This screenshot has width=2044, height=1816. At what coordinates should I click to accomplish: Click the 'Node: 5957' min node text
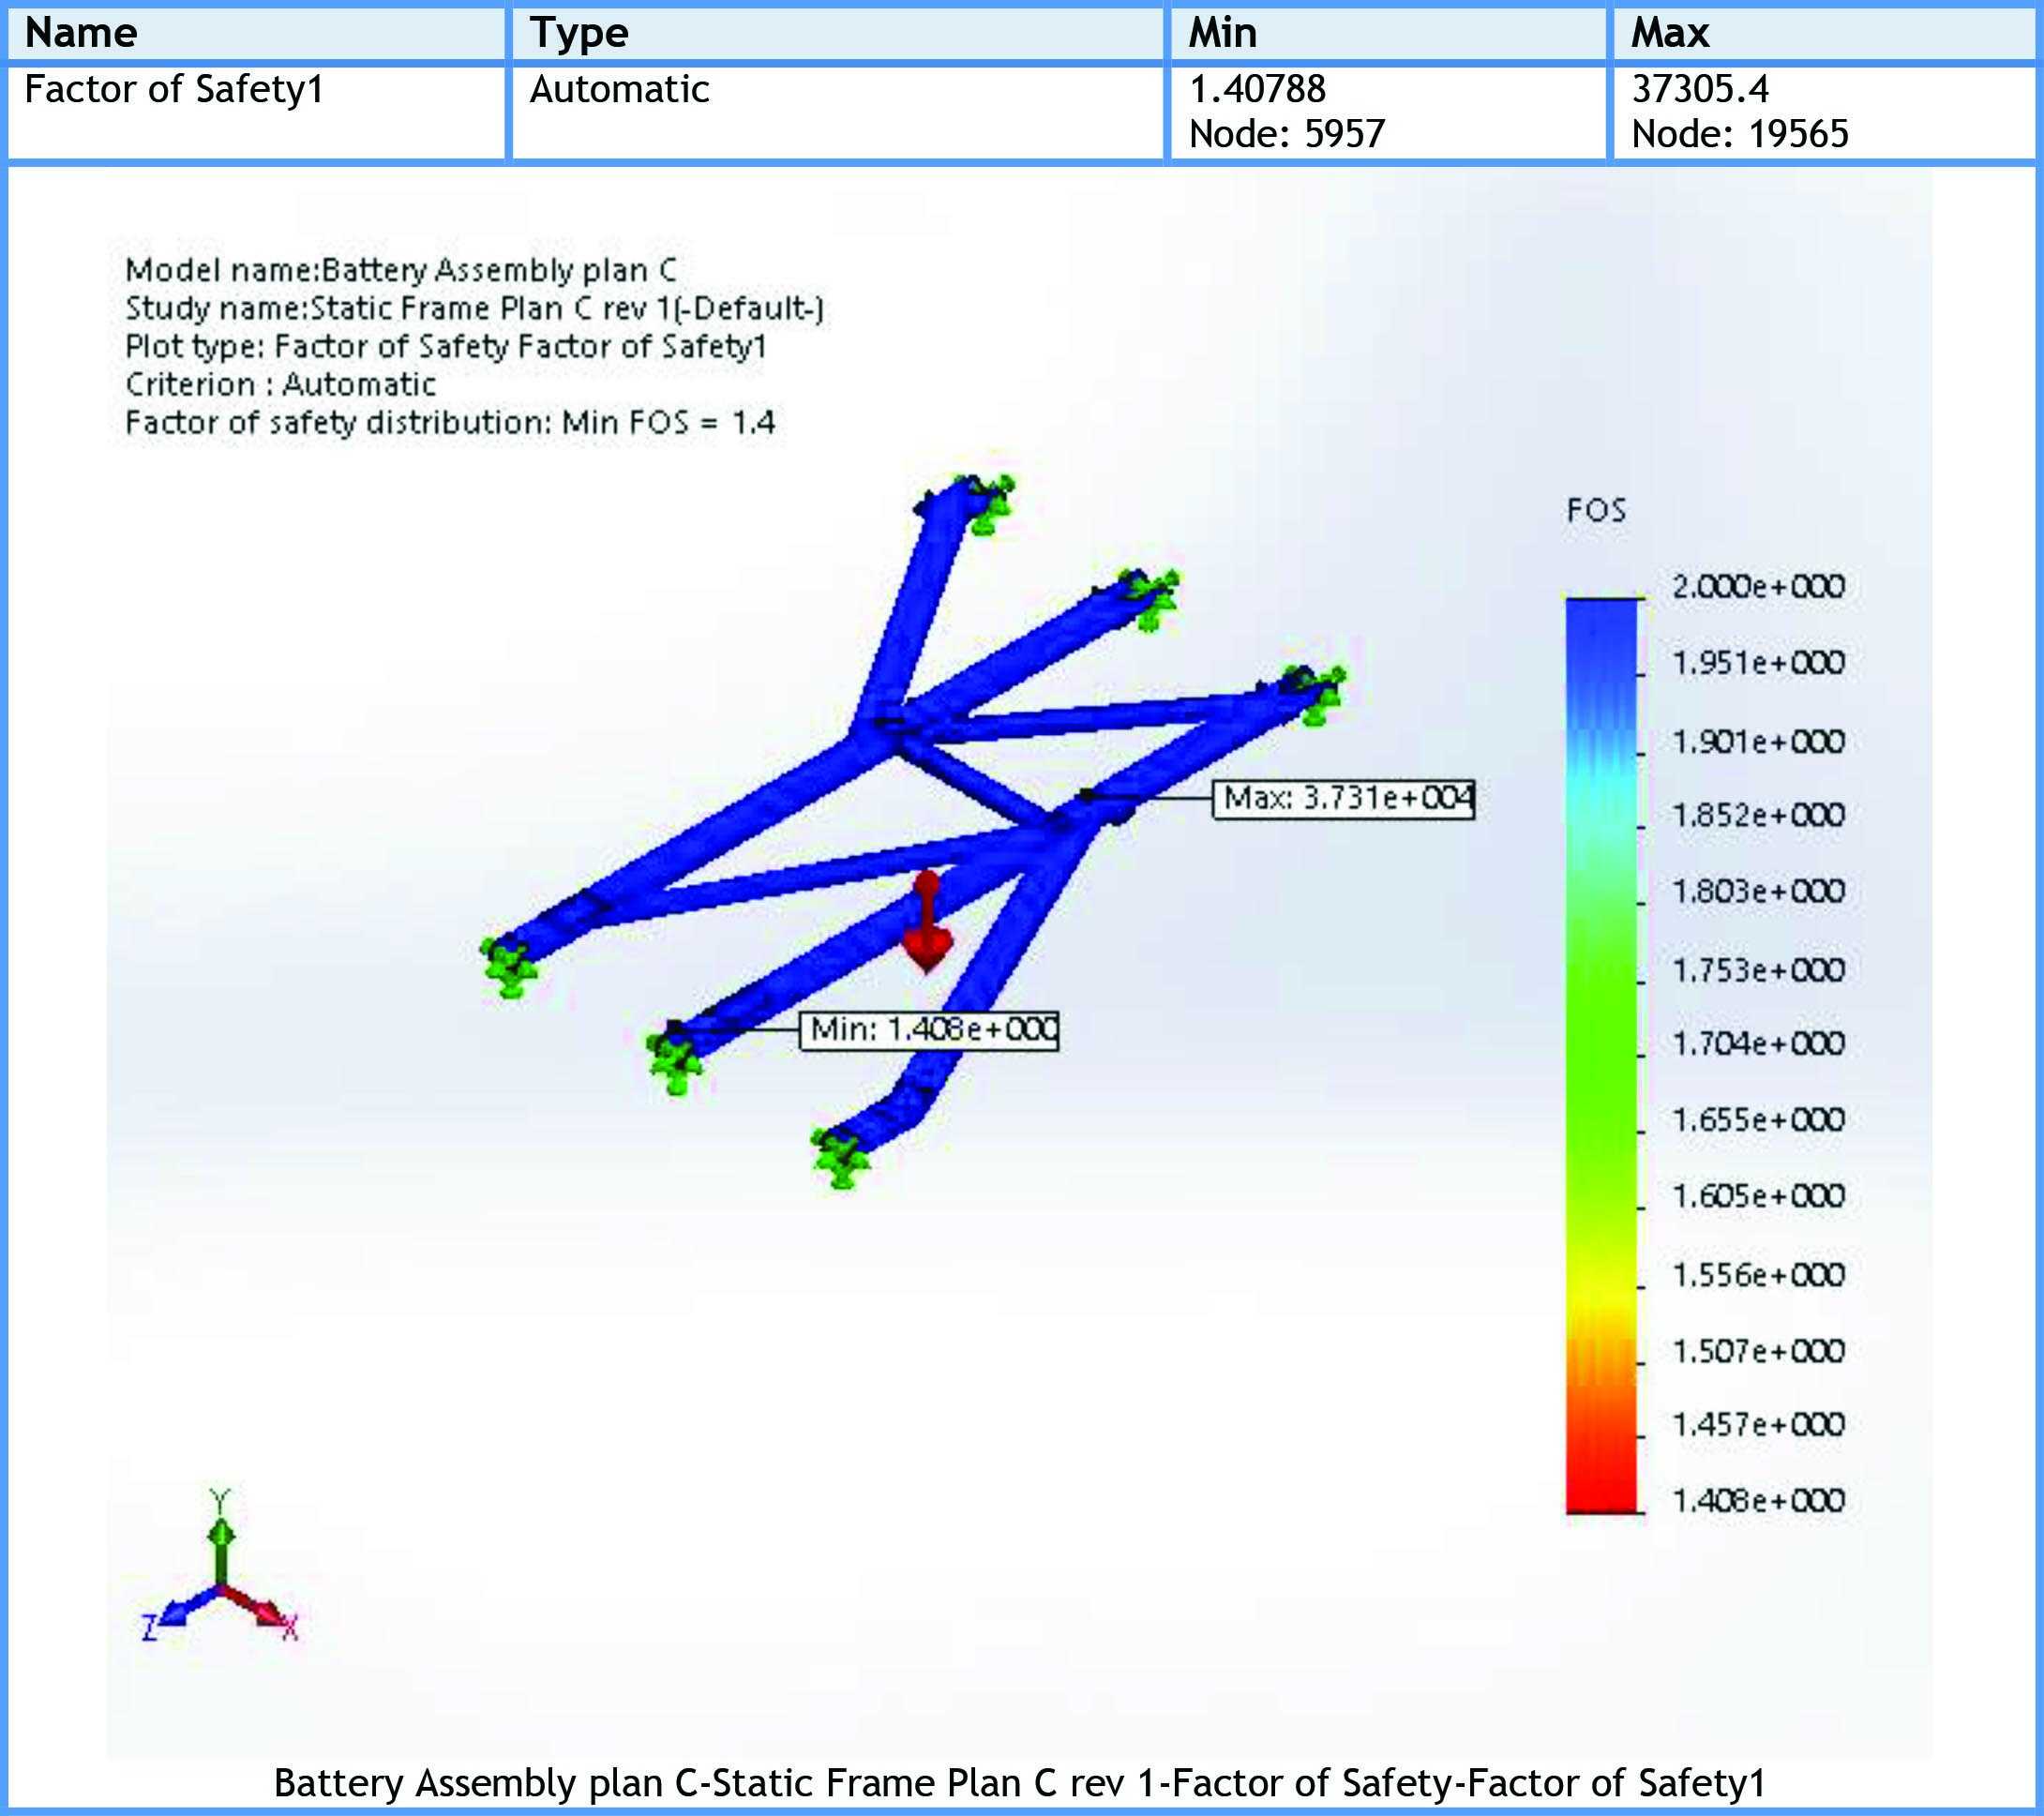(1287, 134)
